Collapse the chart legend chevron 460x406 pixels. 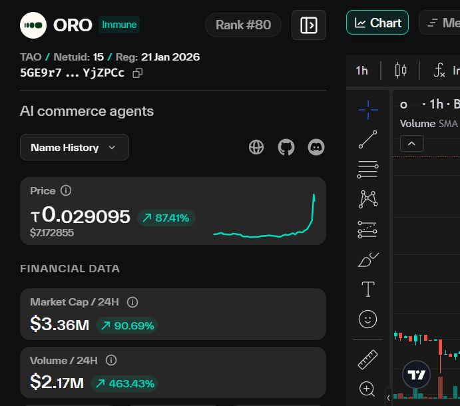[412, 144]
